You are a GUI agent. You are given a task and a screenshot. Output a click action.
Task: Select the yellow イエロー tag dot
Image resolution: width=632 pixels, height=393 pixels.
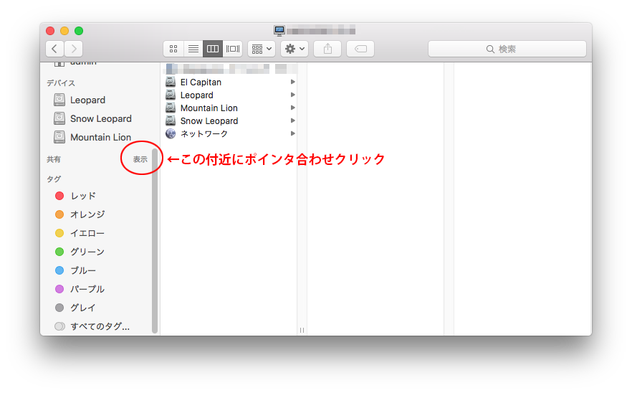point(59,233)
